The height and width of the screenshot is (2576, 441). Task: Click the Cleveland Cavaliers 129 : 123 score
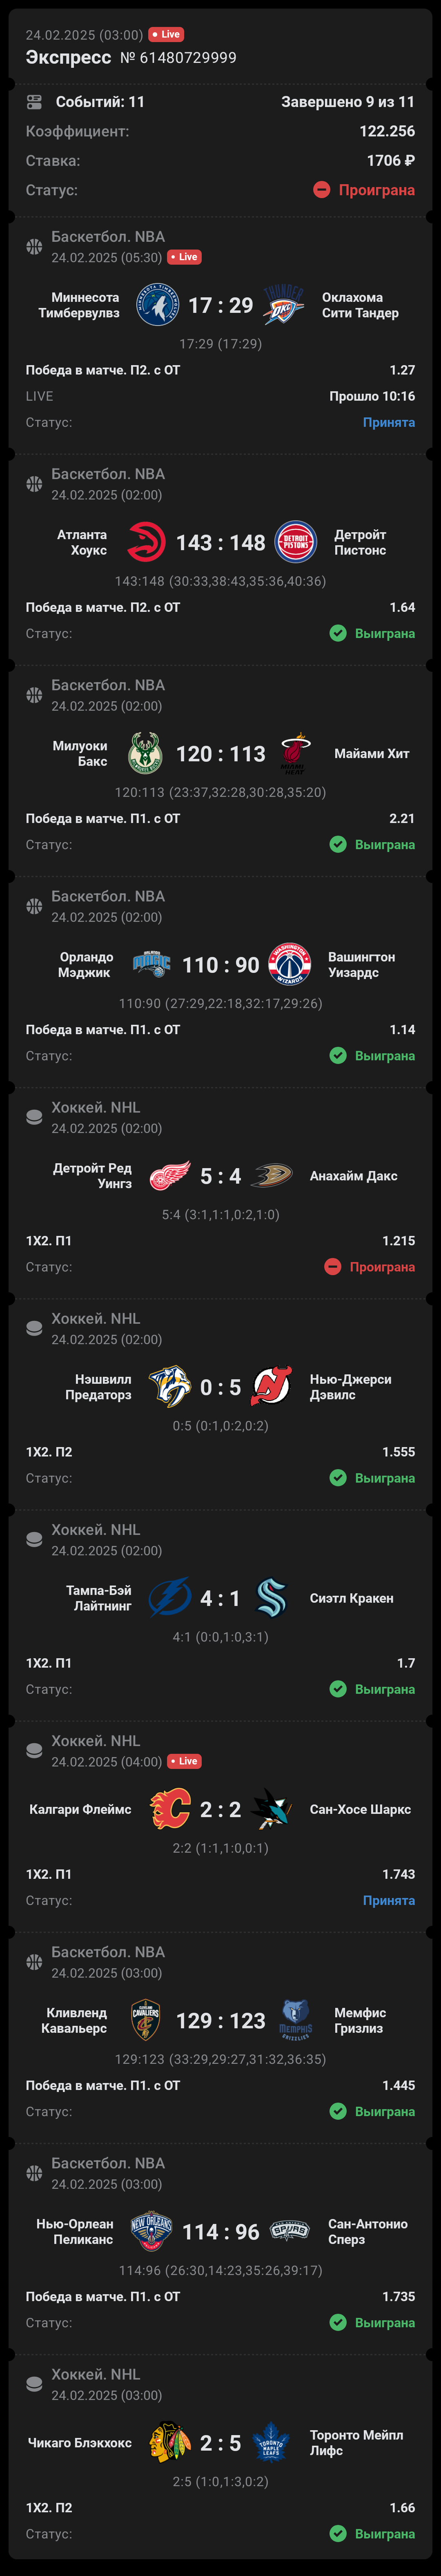tap(221, 2021)
